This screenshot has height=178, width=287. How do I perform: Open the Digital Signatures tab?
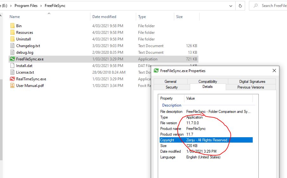(252, 82)
